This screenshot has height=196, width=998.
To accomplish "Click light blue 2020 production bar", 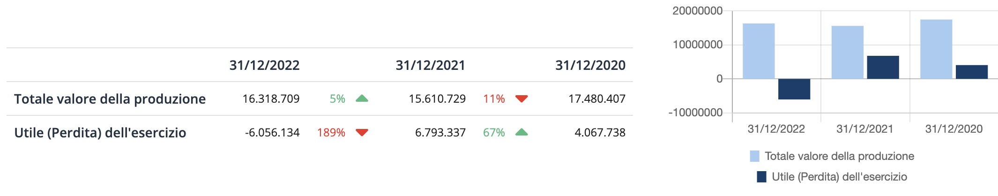I will [936, 49].
